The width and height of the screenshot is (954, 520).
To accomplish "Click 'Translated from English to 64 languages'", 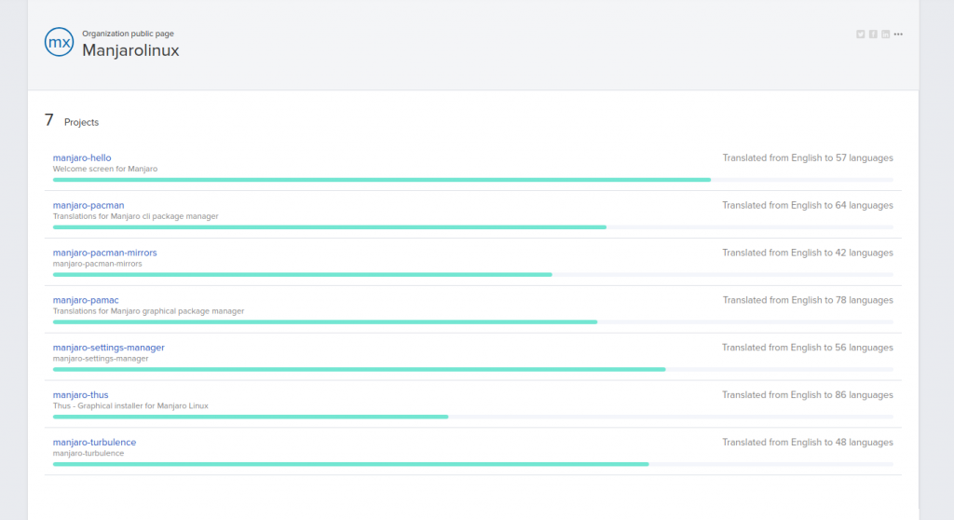I will point(808,205).
